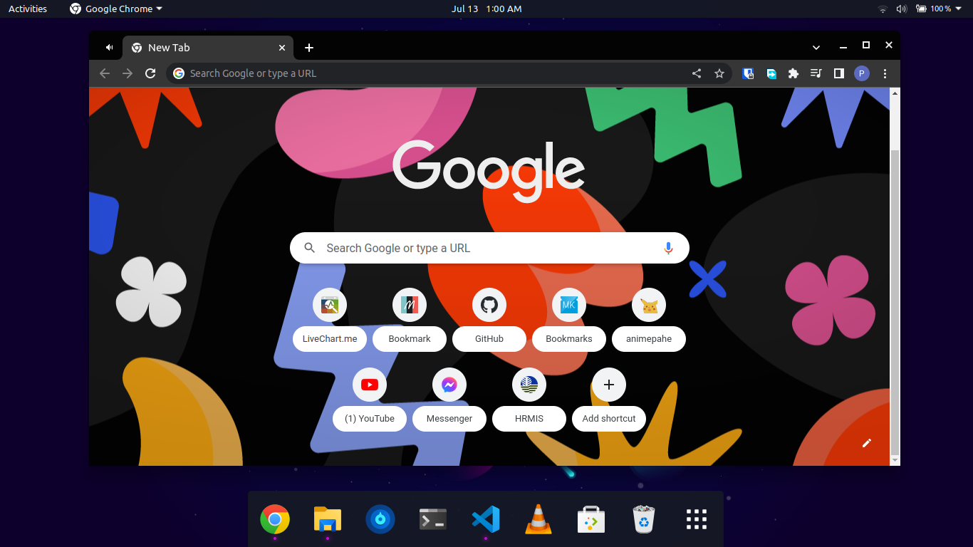Viewport: 973px width, 547px height.
Task: Click the scrollbar down arrow
Action: (x=895, y=461)
